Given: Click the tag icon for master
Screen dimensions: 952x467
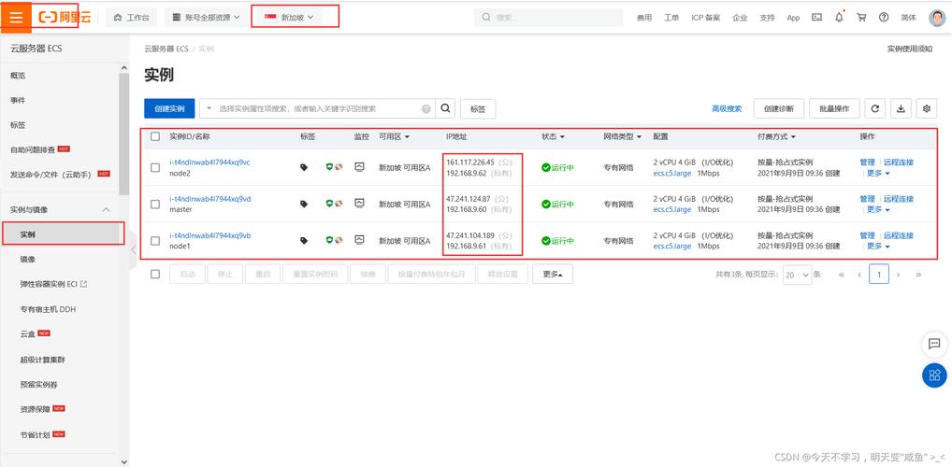Looking at the screenshot, I should point(304,204).
